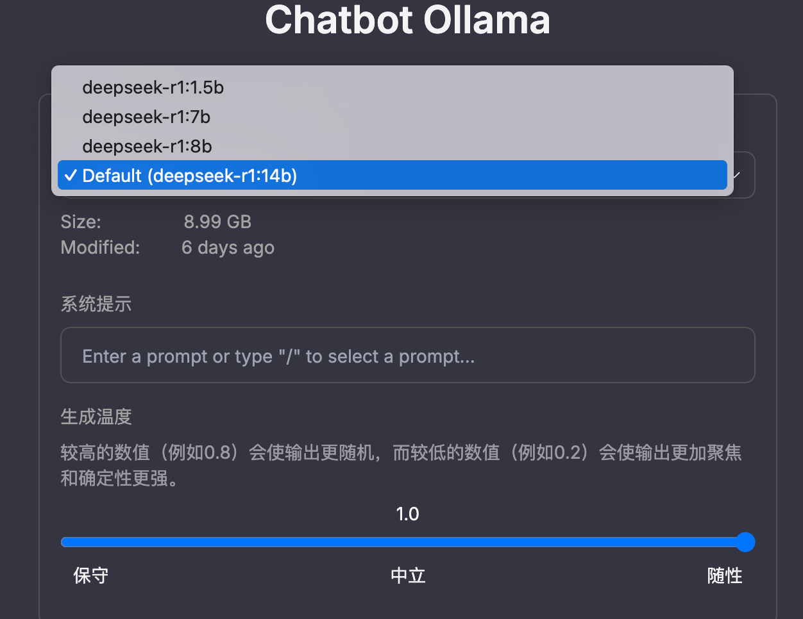Click the Chatbot Ollama title
Screen dimensions: 803x619
[x=407, y=21]
